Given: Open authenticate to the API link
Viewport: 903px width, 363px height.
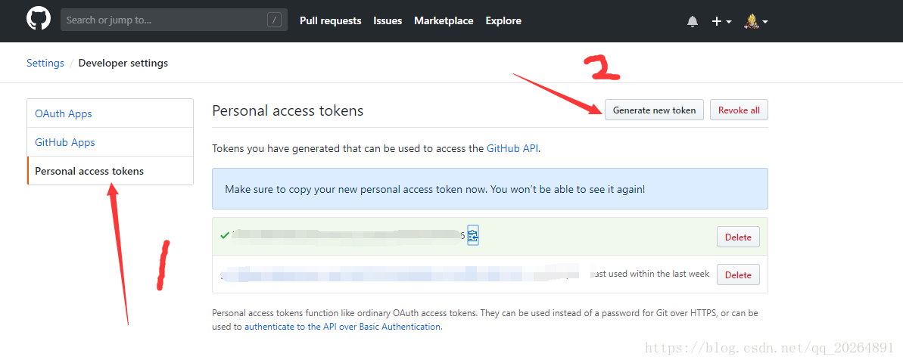Looking at the screenshot, I should point(343,326).
